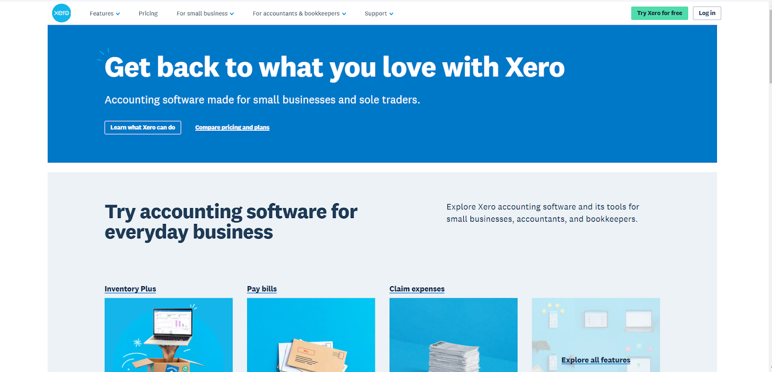Open the Explore all features link

point(596,360)
